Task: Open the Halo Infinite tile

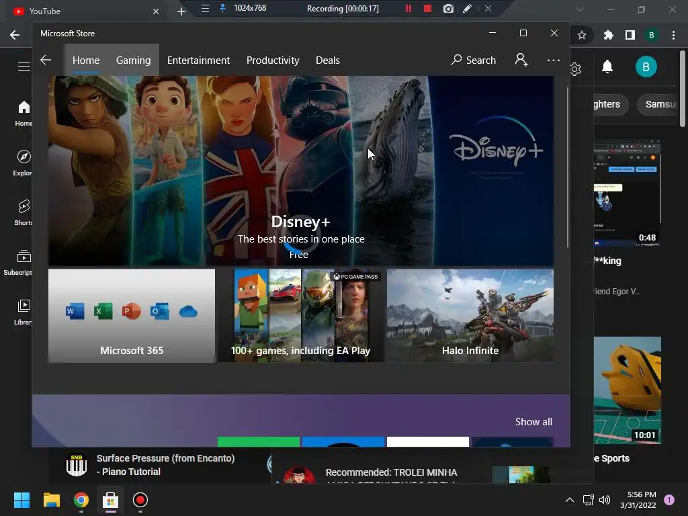Action: point(470,316)
